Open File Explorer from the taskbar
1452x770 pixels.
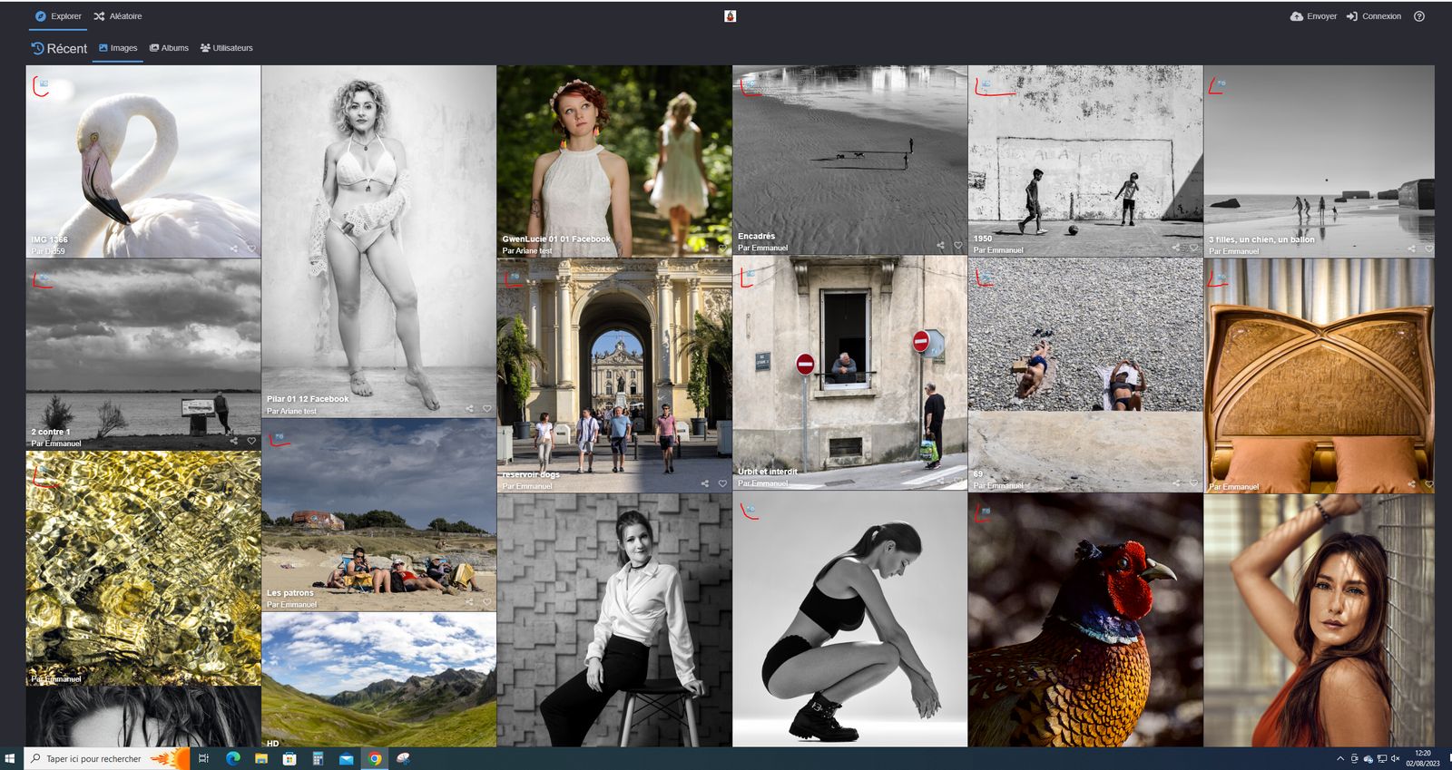click(260, 758)
